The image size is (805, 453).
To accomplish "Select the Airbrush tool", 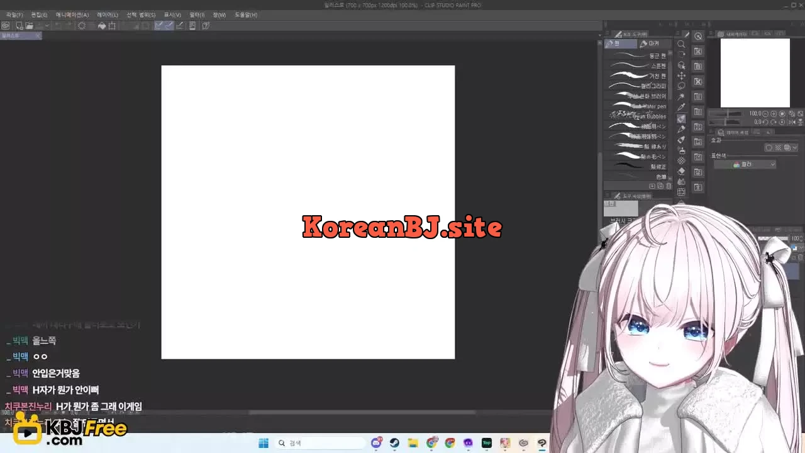I will pos(681,150).
